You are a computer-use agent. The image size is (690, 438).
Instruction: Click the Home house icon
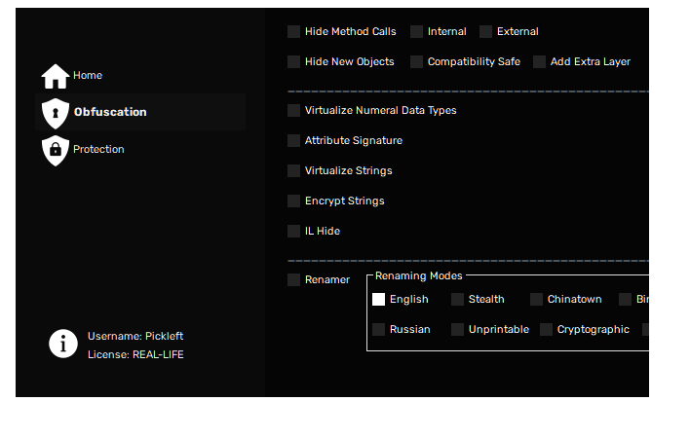pos(56,77)
